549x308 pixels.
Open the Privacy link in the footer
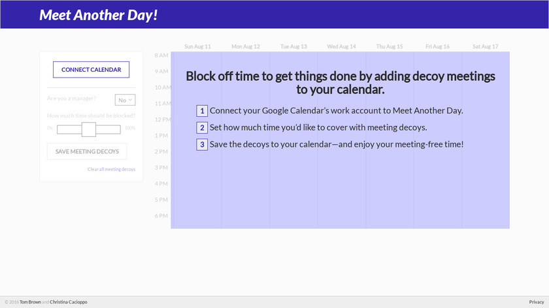click(x=536, y=302)
